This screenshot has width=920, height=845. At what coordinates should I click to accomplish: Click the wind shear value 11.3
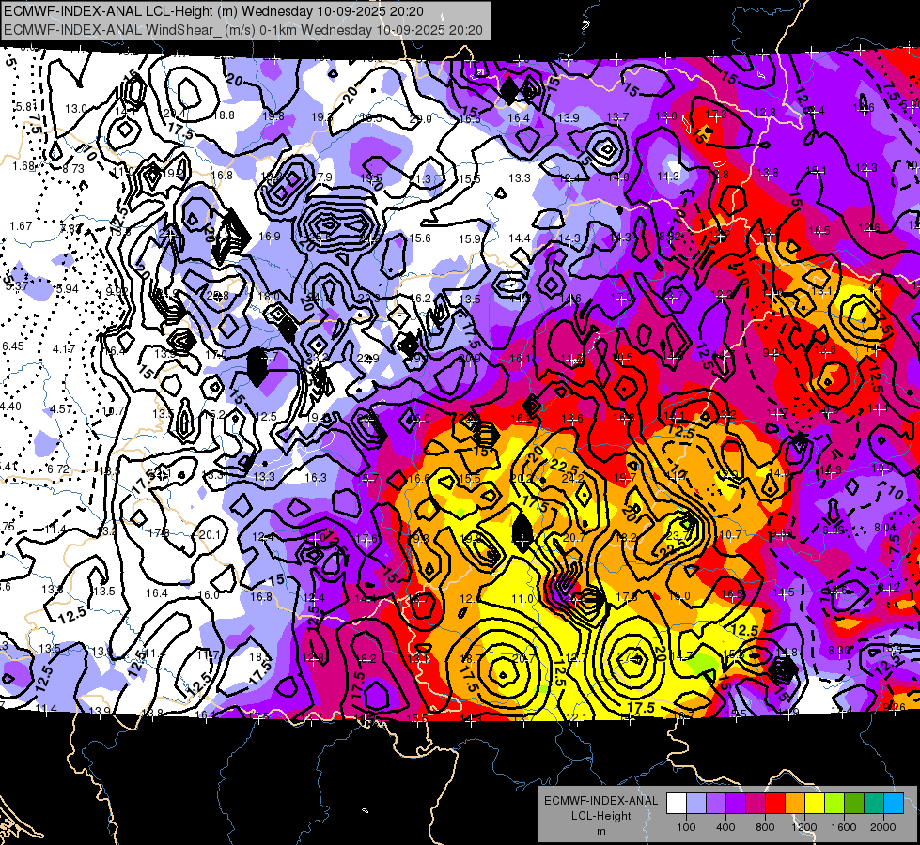(x=668, y=176)
